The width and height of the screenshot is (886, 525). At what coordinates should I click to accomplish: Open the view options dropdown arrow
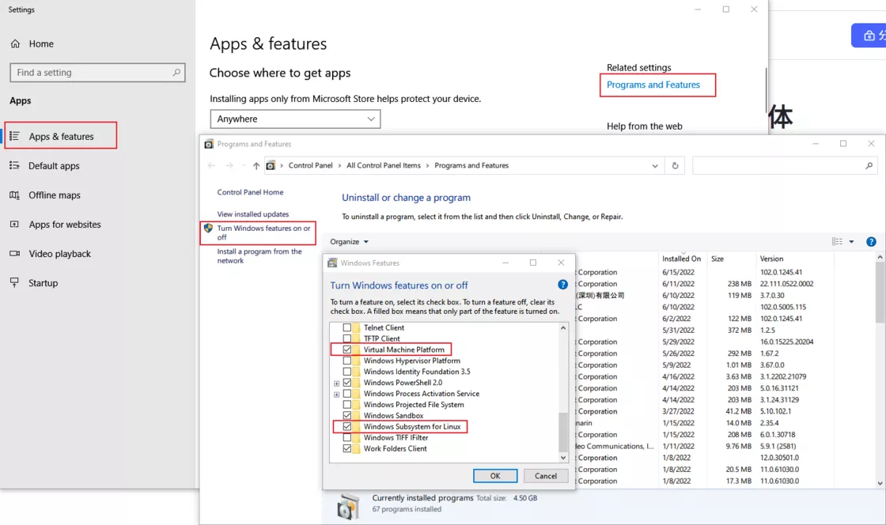pos(851,242)
